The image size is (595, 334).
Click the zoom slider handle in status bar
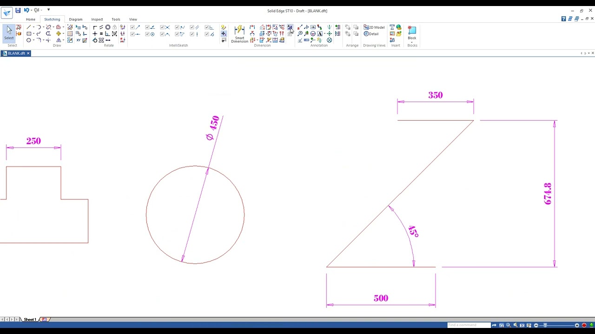click(x=545, y=325)
